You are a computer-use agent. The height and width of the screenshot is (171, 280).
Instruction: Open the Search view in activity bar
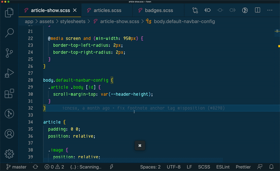9,33
